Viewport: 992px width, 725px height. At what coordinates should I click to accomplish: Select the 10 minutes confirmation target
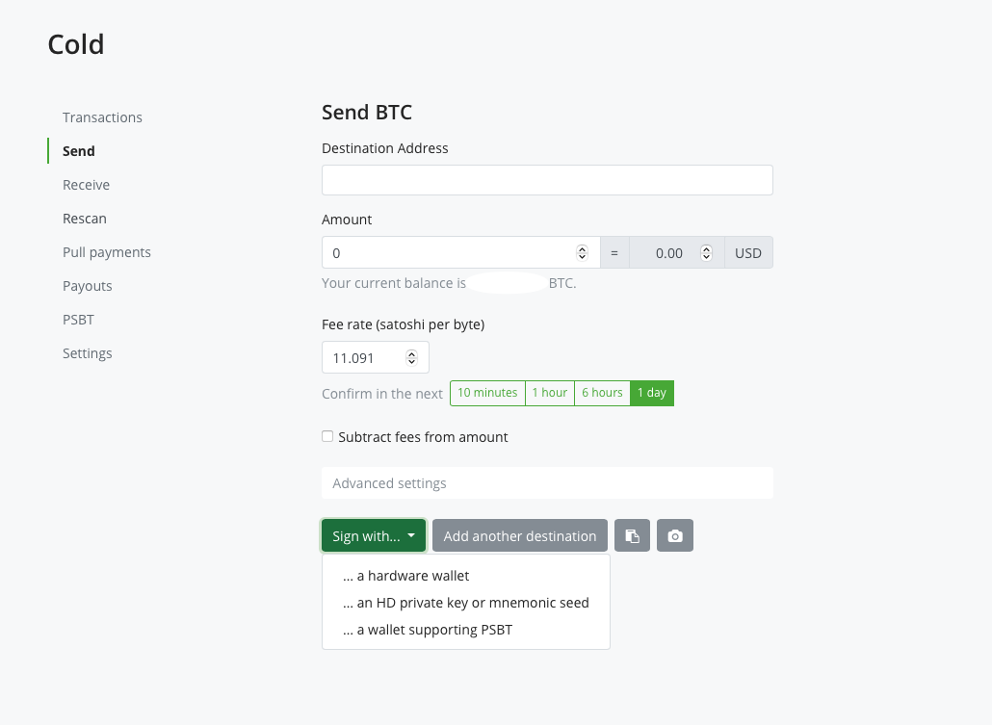point(487,393)
